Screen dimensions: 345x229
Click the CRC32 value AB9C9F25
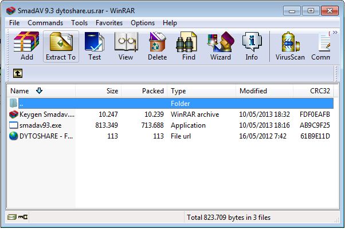pos(315,125)
